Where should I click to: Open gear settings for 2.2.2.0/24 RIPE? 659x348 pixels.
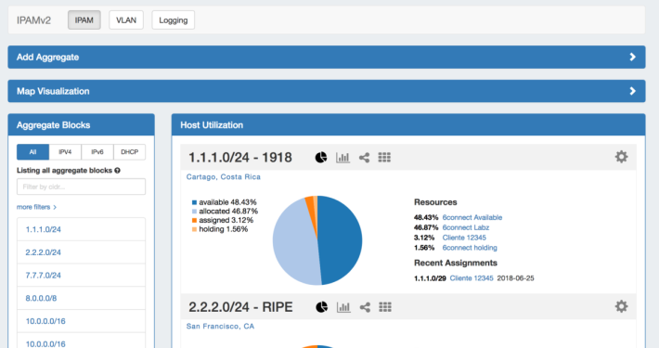click(621, 306)
